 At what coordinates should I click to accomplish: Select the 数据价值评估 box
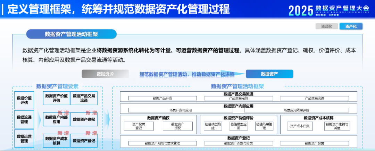(x=24, y=100)
